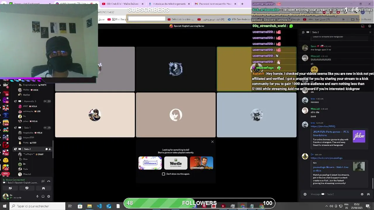
Task: Share your screen button in voice panel
Action: pos(27,188)
